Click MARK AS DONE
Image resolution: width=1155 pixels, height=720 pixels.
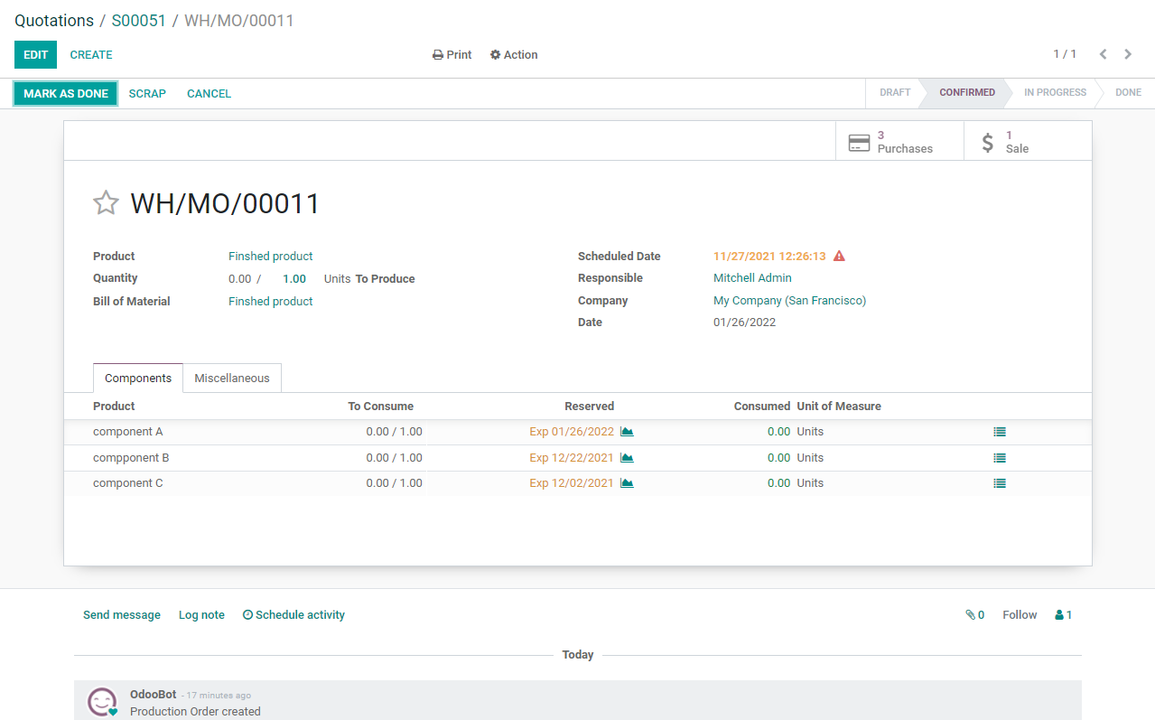pos(66,94)
